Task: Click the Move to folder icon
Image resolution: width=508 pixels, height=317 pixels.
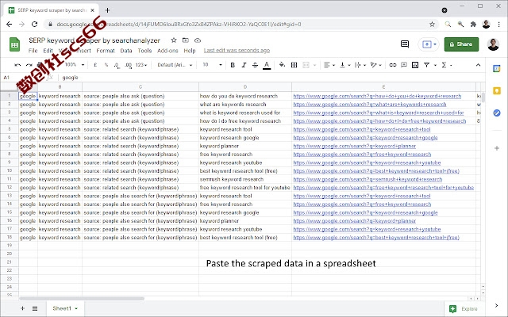Action: click(x=185, y=40)
